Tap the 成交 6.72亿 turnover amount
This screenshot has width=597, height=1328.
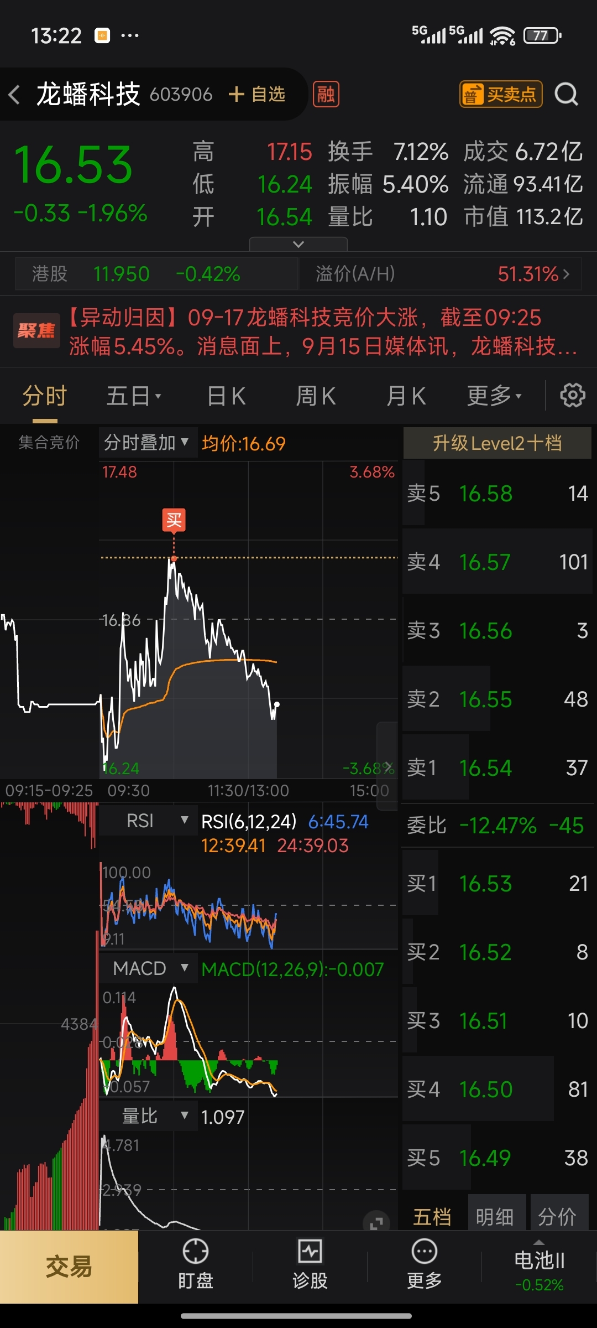(523, 152)
